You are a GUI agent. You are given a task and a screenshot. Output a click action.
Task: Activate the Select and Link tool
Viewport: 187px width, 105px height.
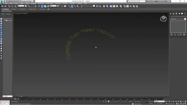point(9,6)
